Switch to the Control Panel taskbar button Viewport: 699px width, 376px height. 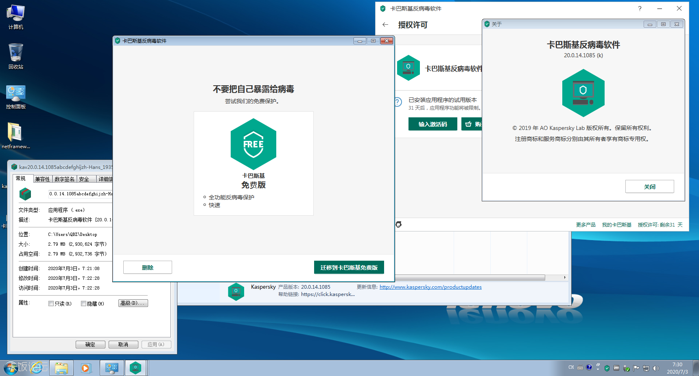pyautogui.click(x=112, y=368)
